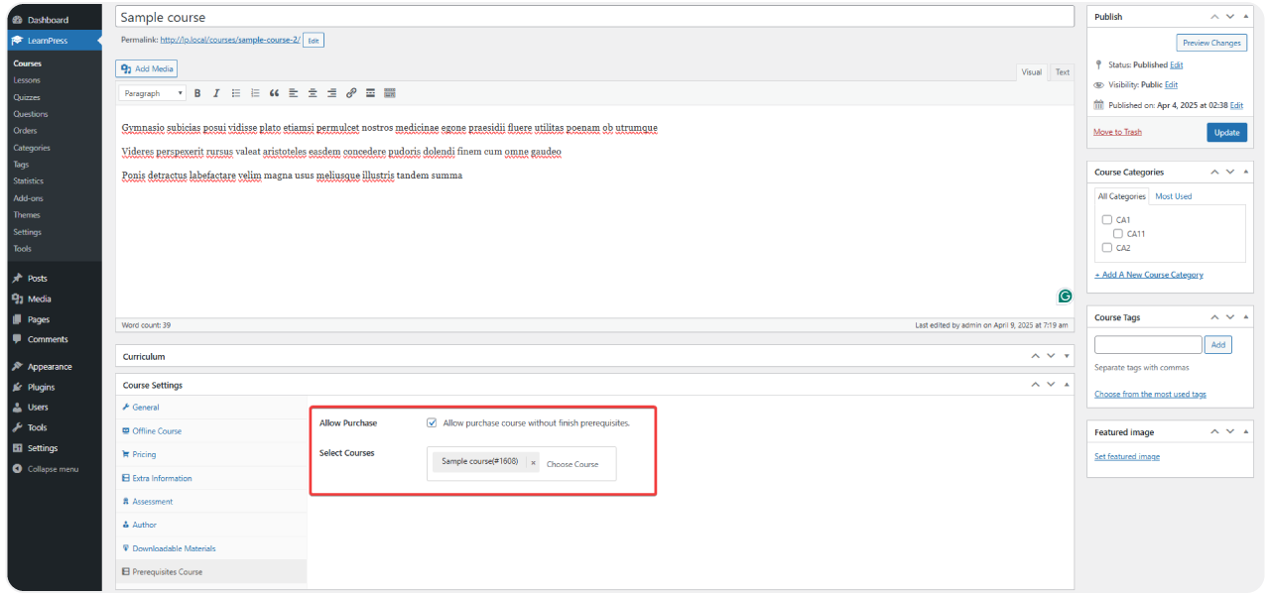Uncheck Allow purchase without finish prerequisites
The height and width of the screenshot is (595, 1270).
point(432,422)
